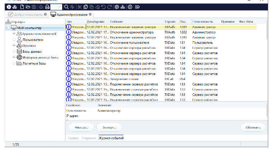Close the Администрирование tab
This screenshot has height=150, width=270.
[90, 14]
